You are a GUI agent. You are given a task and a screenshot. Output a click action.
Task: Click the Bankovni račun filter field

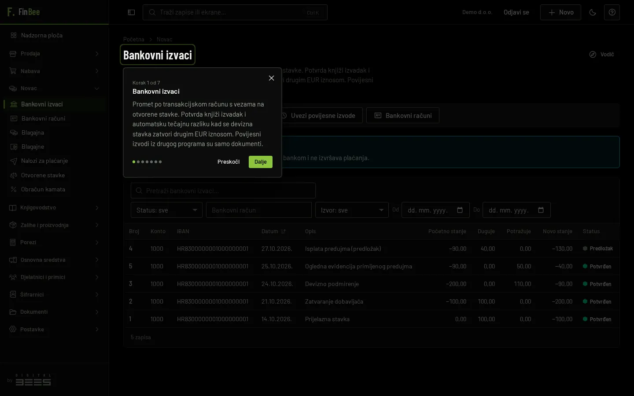(259, 210)
